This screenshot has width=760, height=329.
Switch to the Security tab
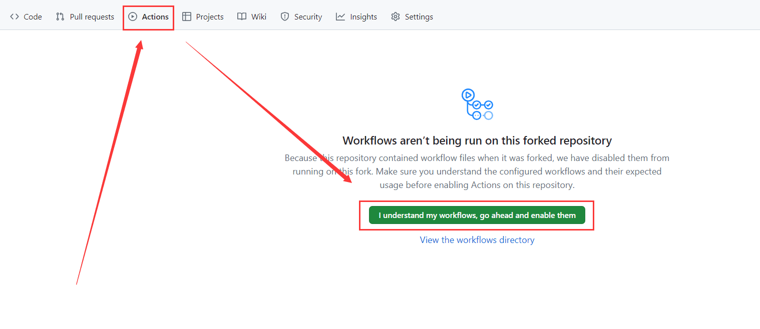point(308,16)
